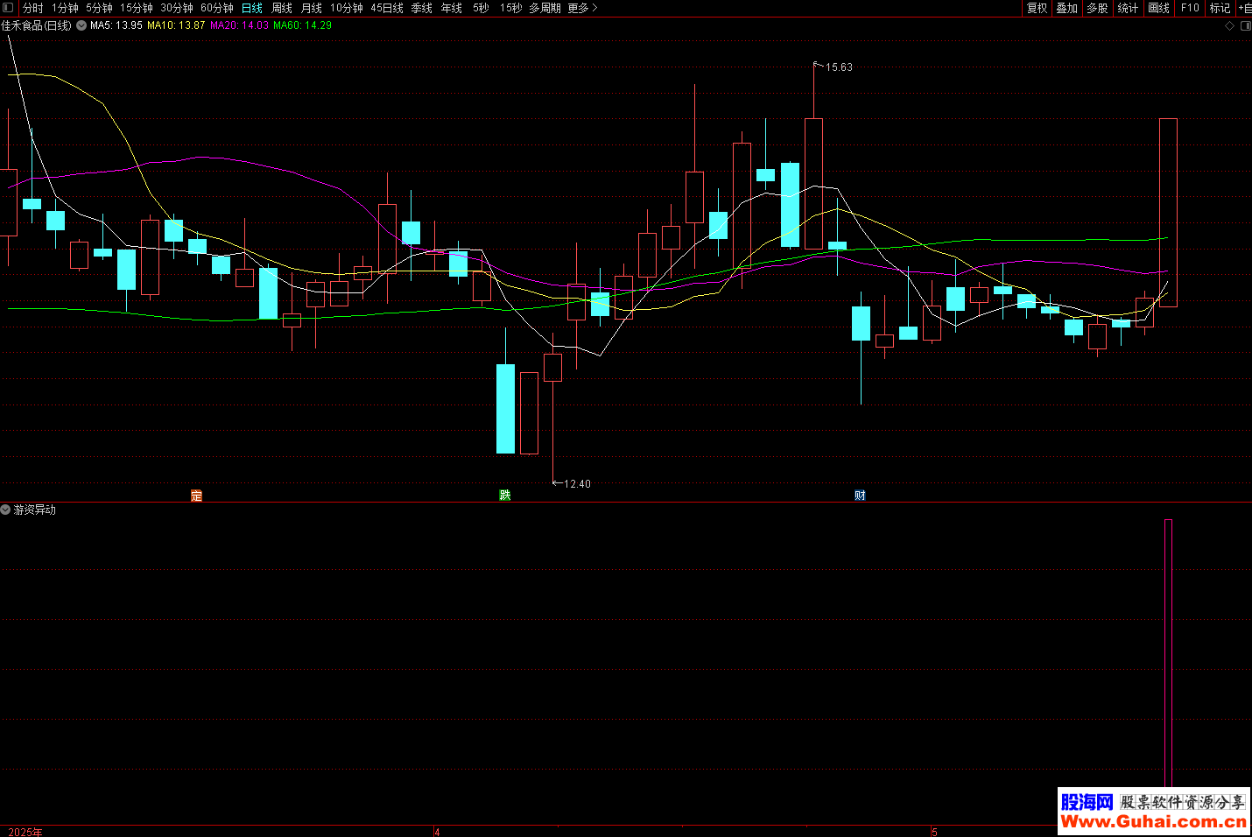Switch to the 60分钟 period
The height and width of the screenshot is (837, 1252).
[216, 8]
